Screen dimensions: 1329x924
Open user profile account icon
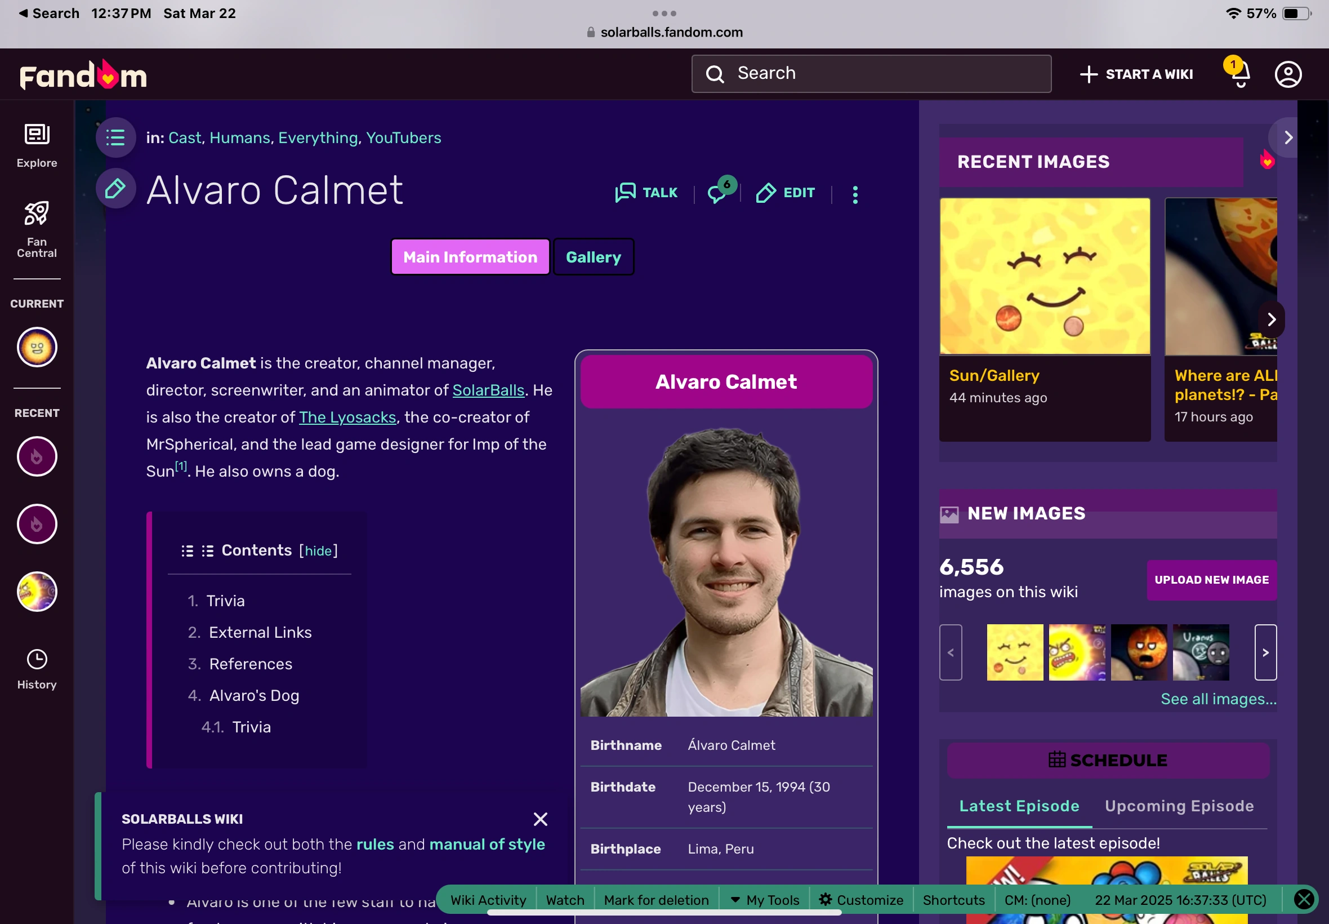tap(1288, 74)
